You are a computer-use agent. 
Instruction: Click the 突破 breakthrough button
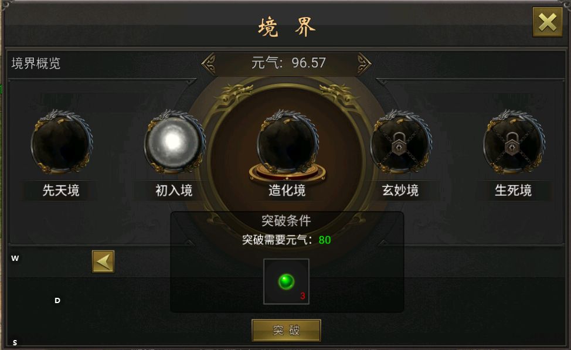286,330
